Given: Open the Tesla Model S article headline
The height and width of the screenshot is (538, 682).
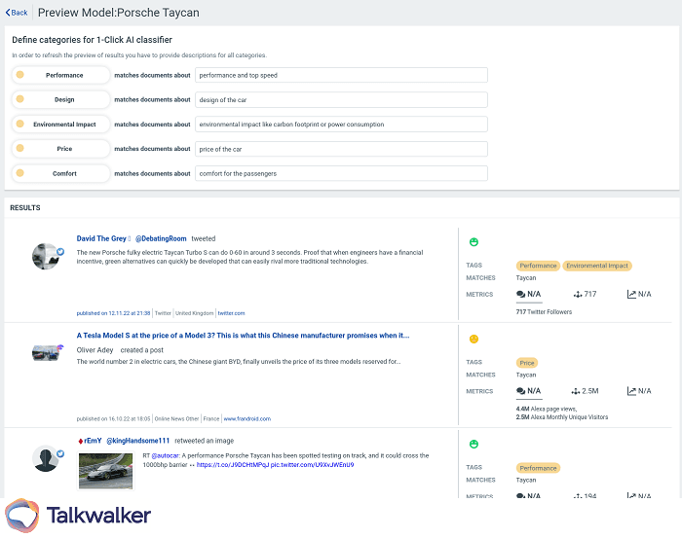Looking at the screenshot, I should pos(243,336).
